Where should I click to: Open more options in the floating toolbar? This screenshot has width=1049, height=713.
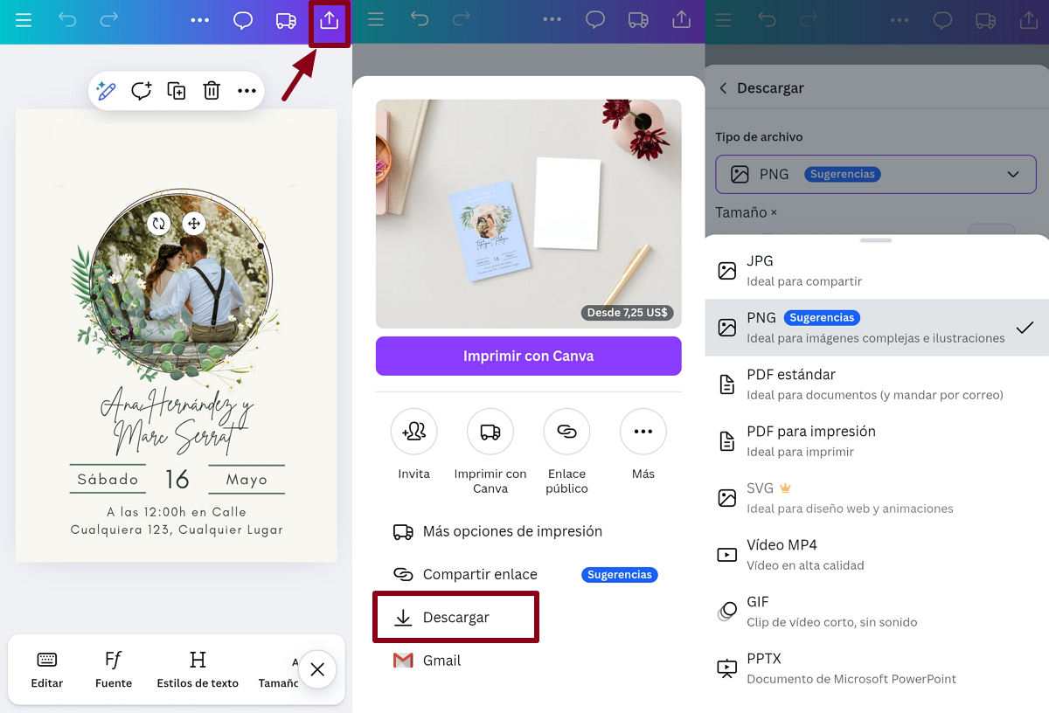247,91
